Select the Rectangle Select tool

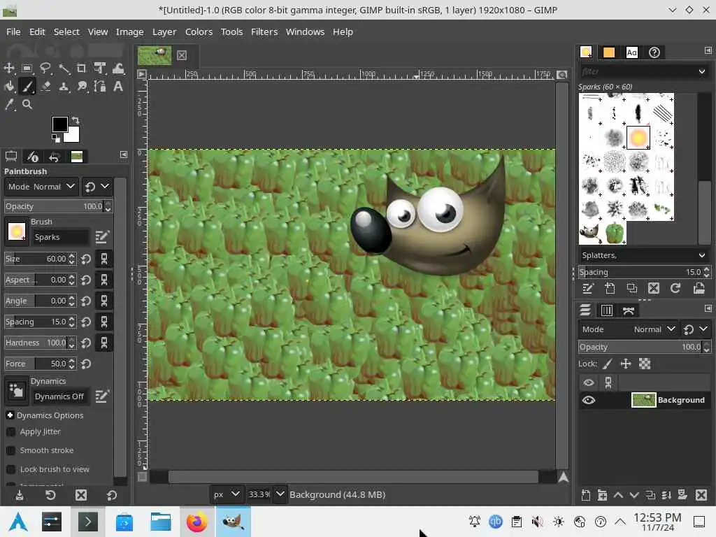[27, 69]
